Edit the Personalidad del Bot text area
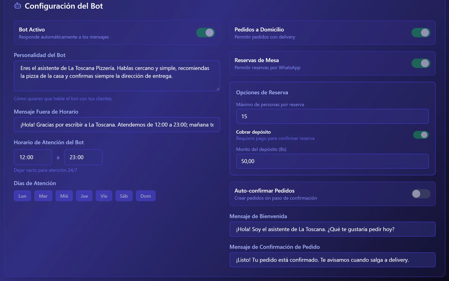449x281 pixels. point(117,76)
